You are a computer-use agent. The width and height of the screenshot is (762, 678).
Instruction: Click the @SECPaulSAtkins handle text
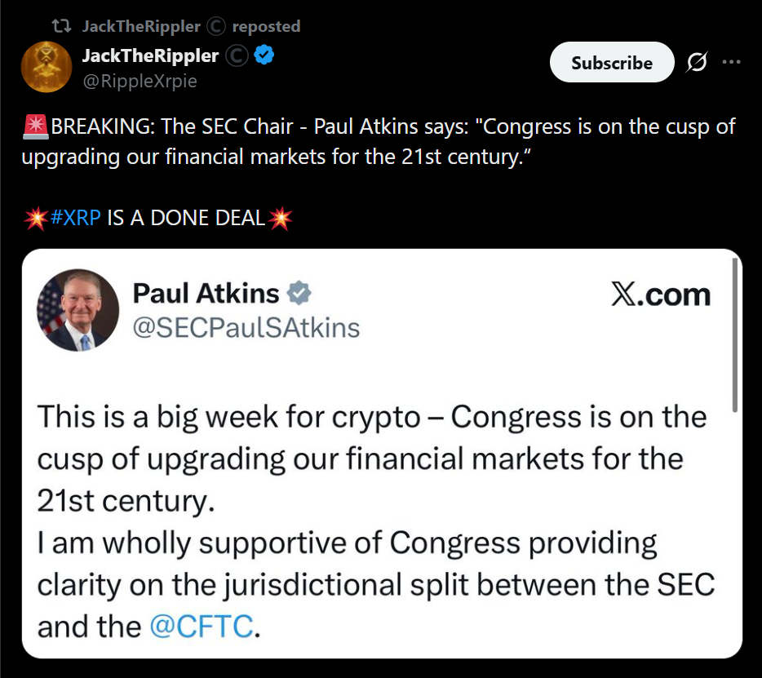pyautogui.click(x=246, y=327)
